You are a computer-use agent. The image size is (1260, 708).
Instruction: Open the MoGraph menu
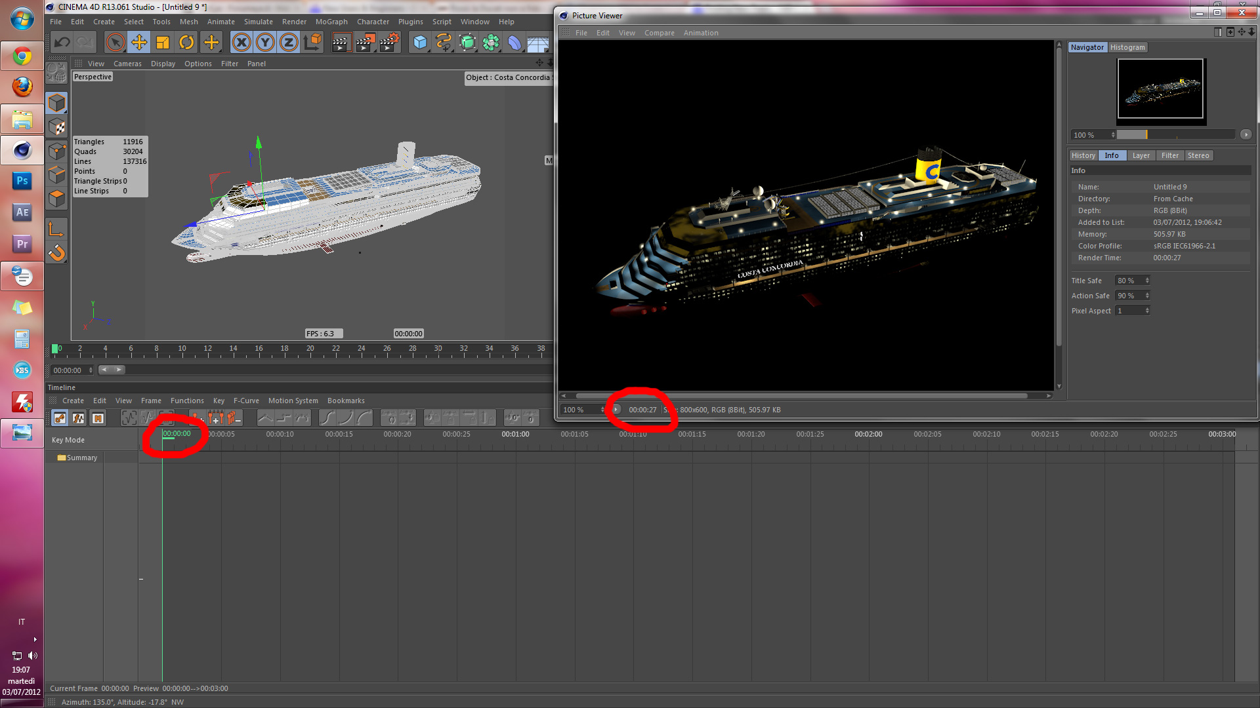point(331,22)
